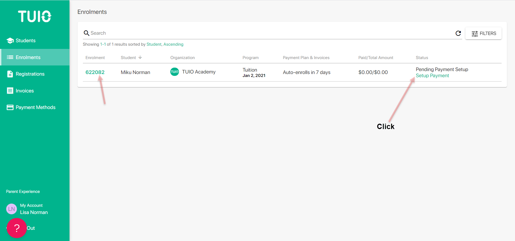515x241 pixels.
Task: Open Payment Methods from sidebar menu
Action: pos(35,107)
